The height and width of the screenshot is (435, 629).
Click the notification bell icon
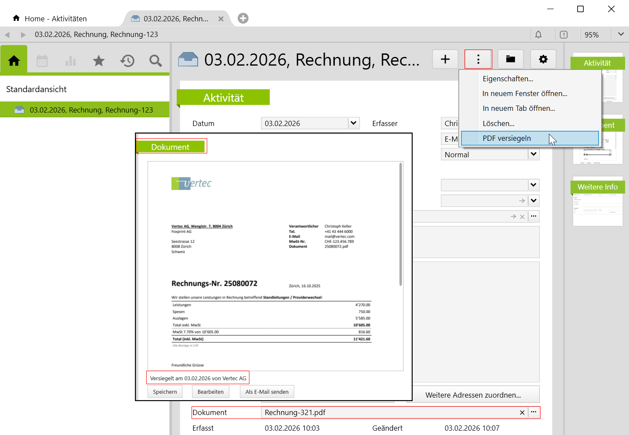(x=538, y=35)
